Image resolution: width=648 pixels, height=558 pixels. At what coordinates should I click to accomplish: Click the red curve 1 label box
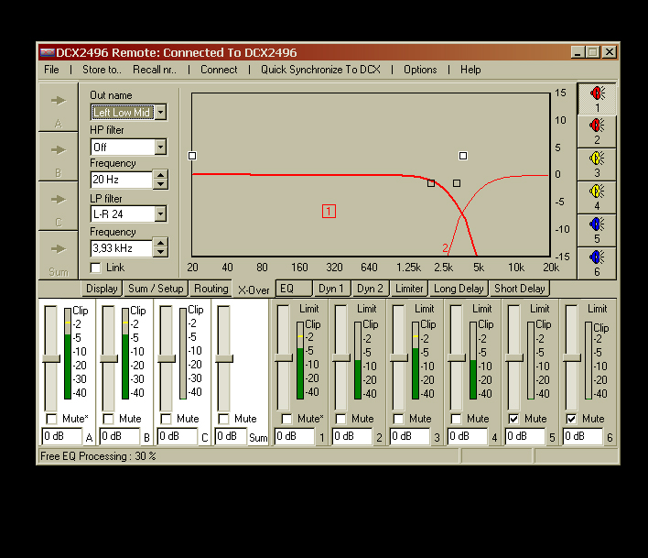[329, 212]
